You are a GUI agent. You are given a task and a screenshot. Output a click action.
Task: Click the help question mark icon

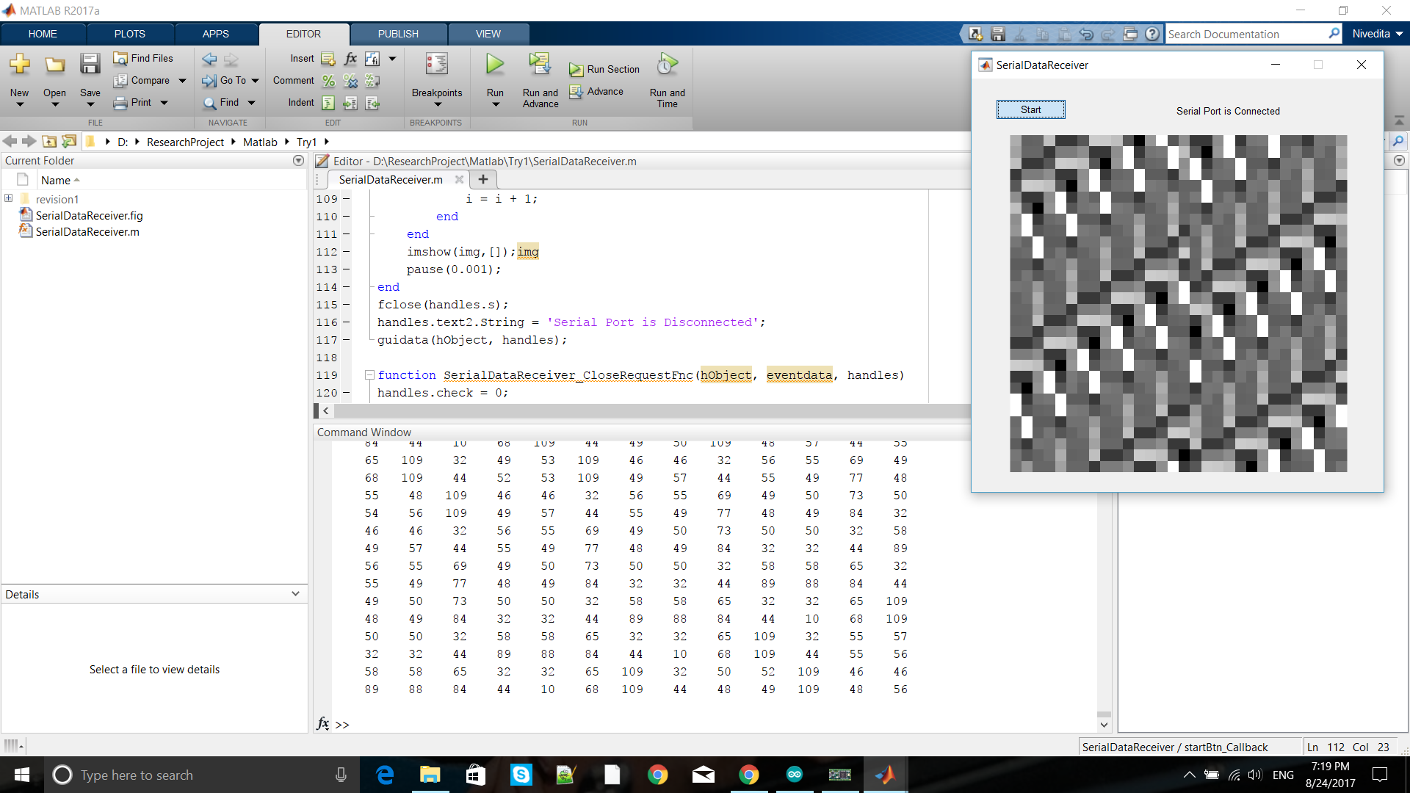click(1153, 34)
